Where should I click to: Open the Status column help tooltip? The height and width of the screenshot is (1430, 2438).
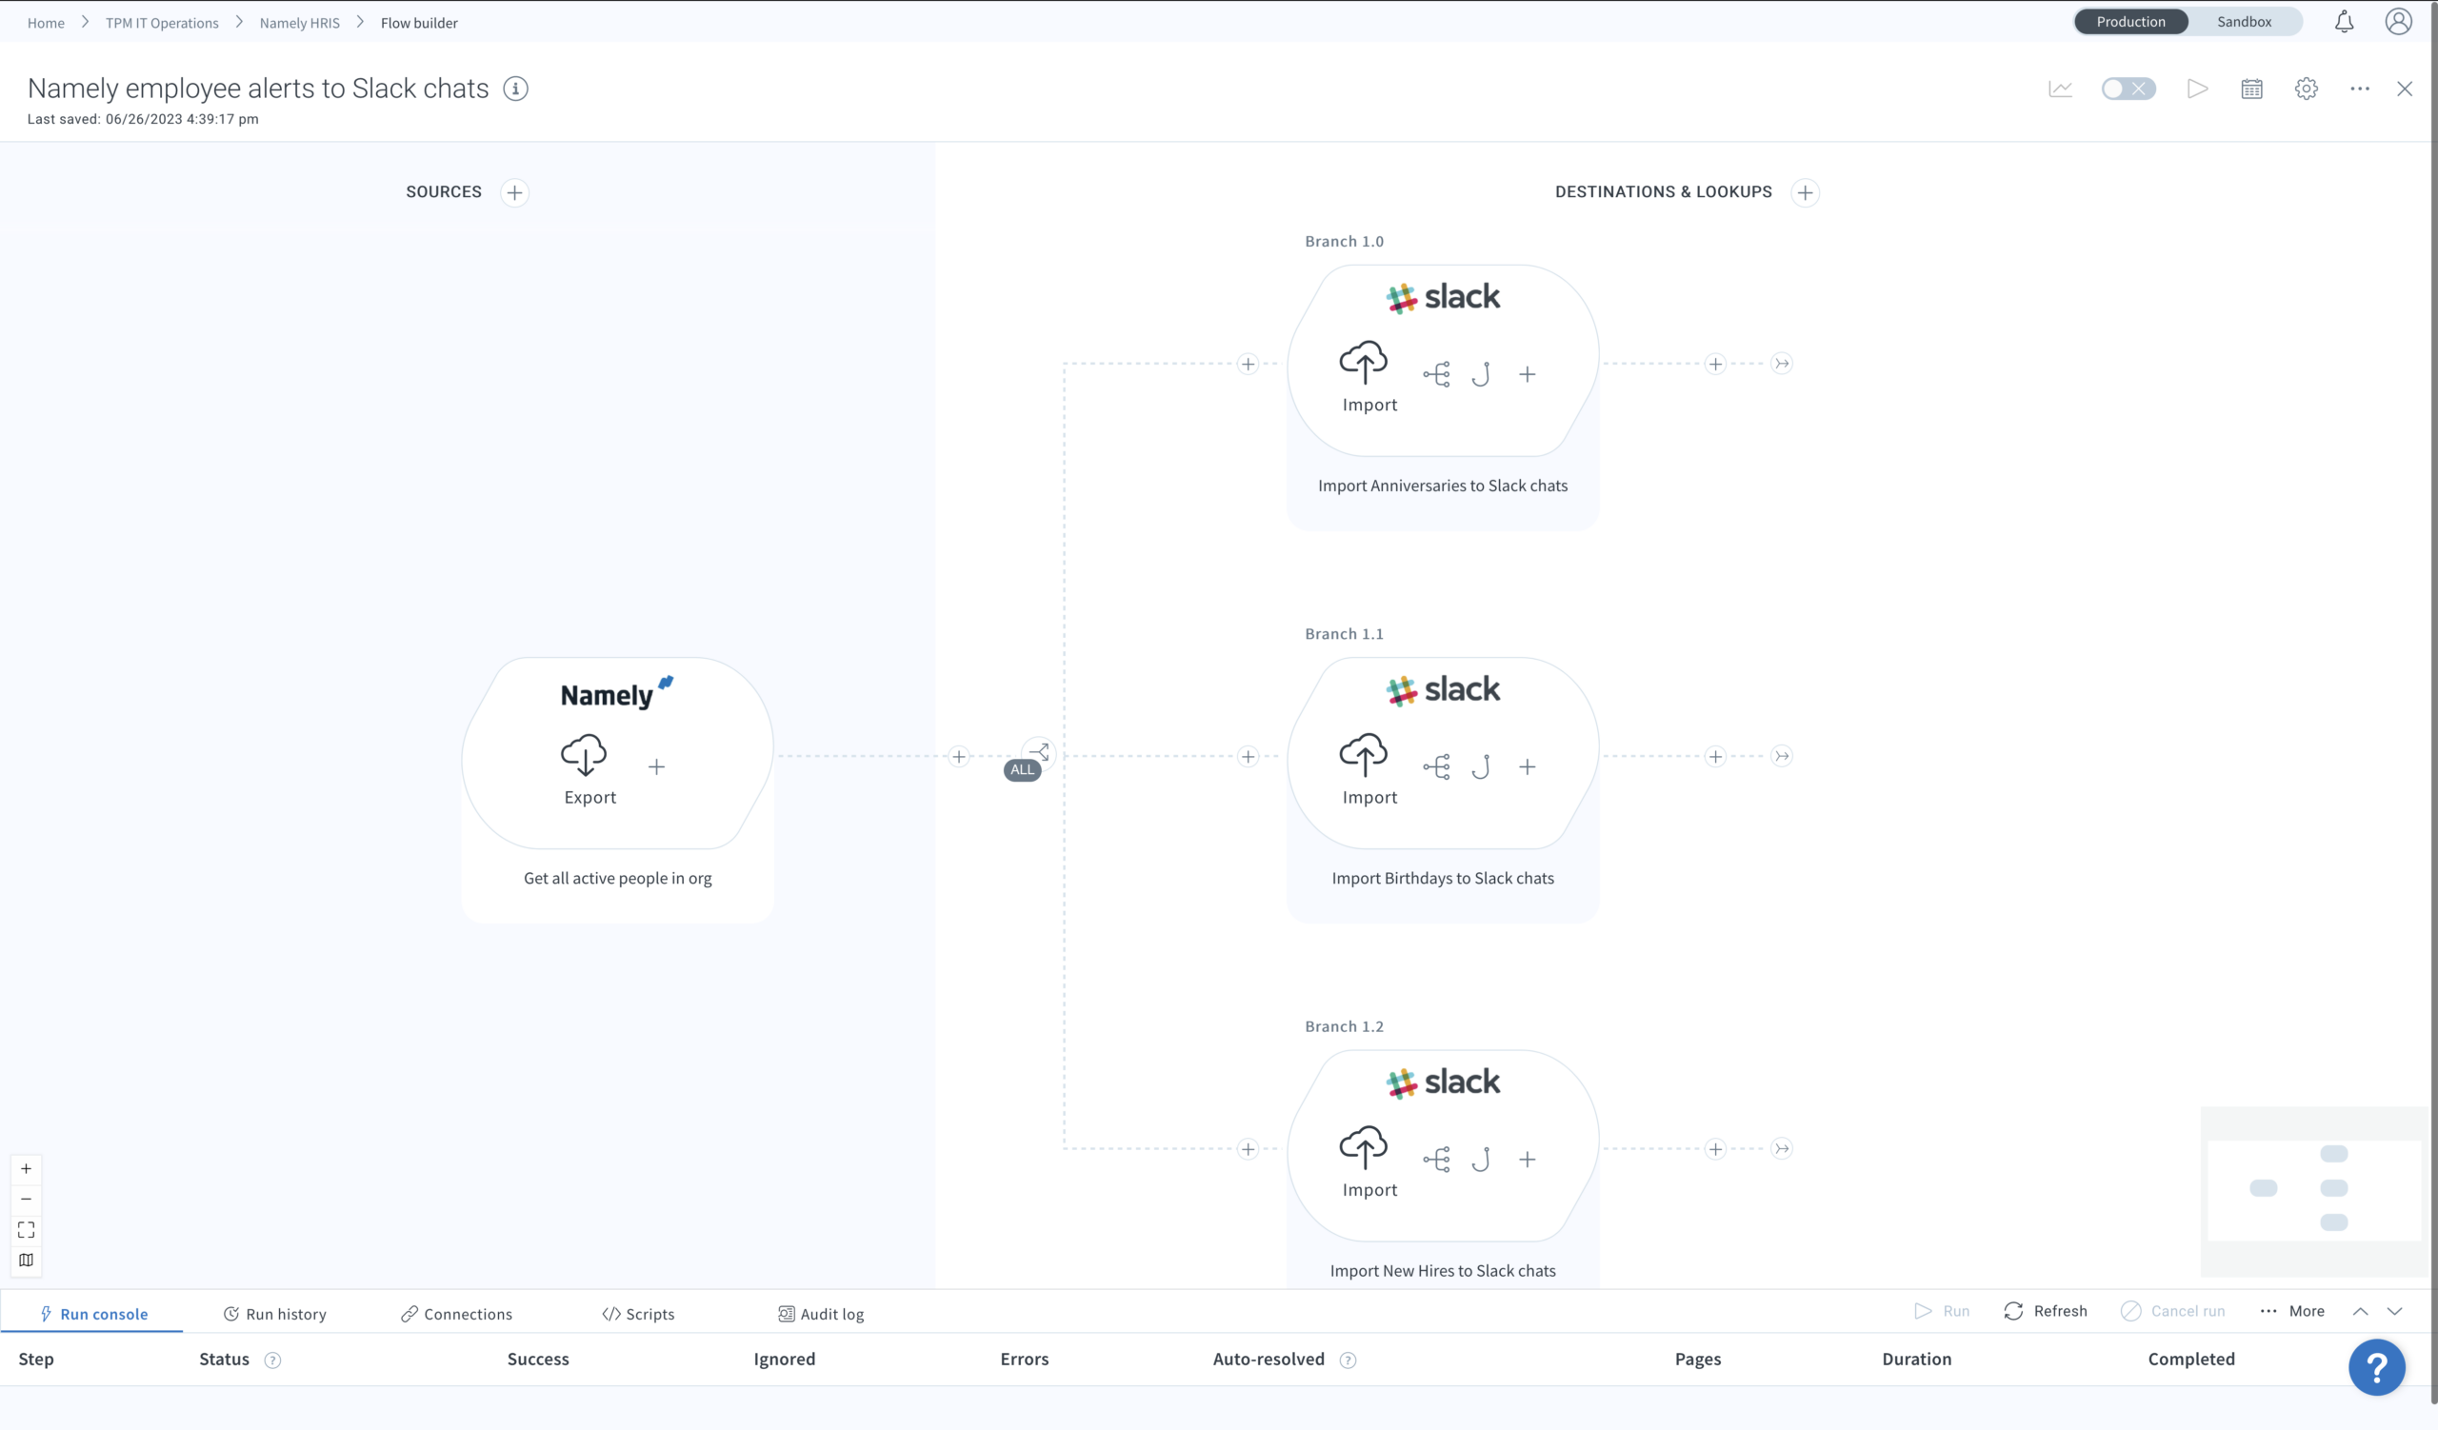point(272,1360)
